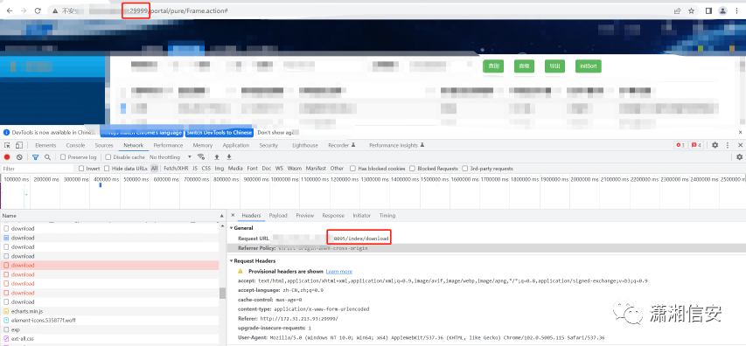This screenshot has width=746, height=346.
Task: Click the red record network log icon
Action: pyautogui.click(x=7, y=157)
